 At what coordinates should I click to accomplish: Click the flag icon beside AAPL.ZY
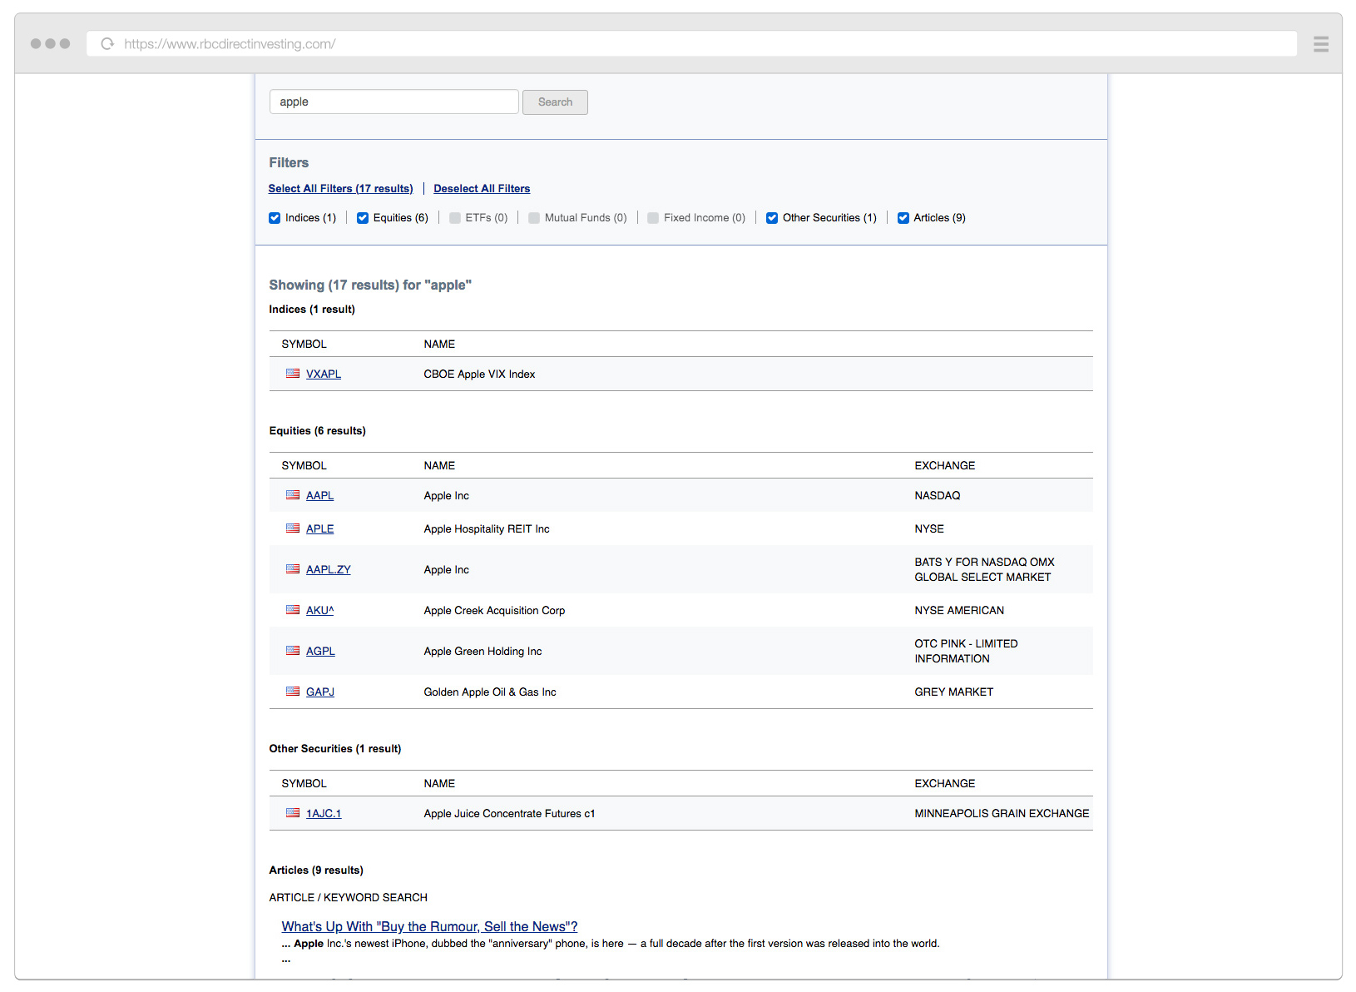pos(293,569)
